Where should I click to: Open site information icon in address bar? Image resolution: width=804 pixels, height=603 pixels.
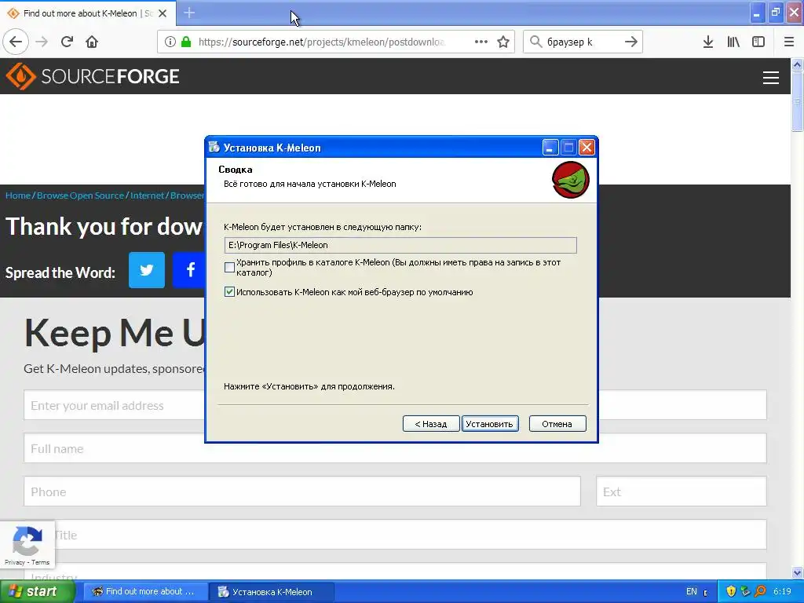point(170,42)
